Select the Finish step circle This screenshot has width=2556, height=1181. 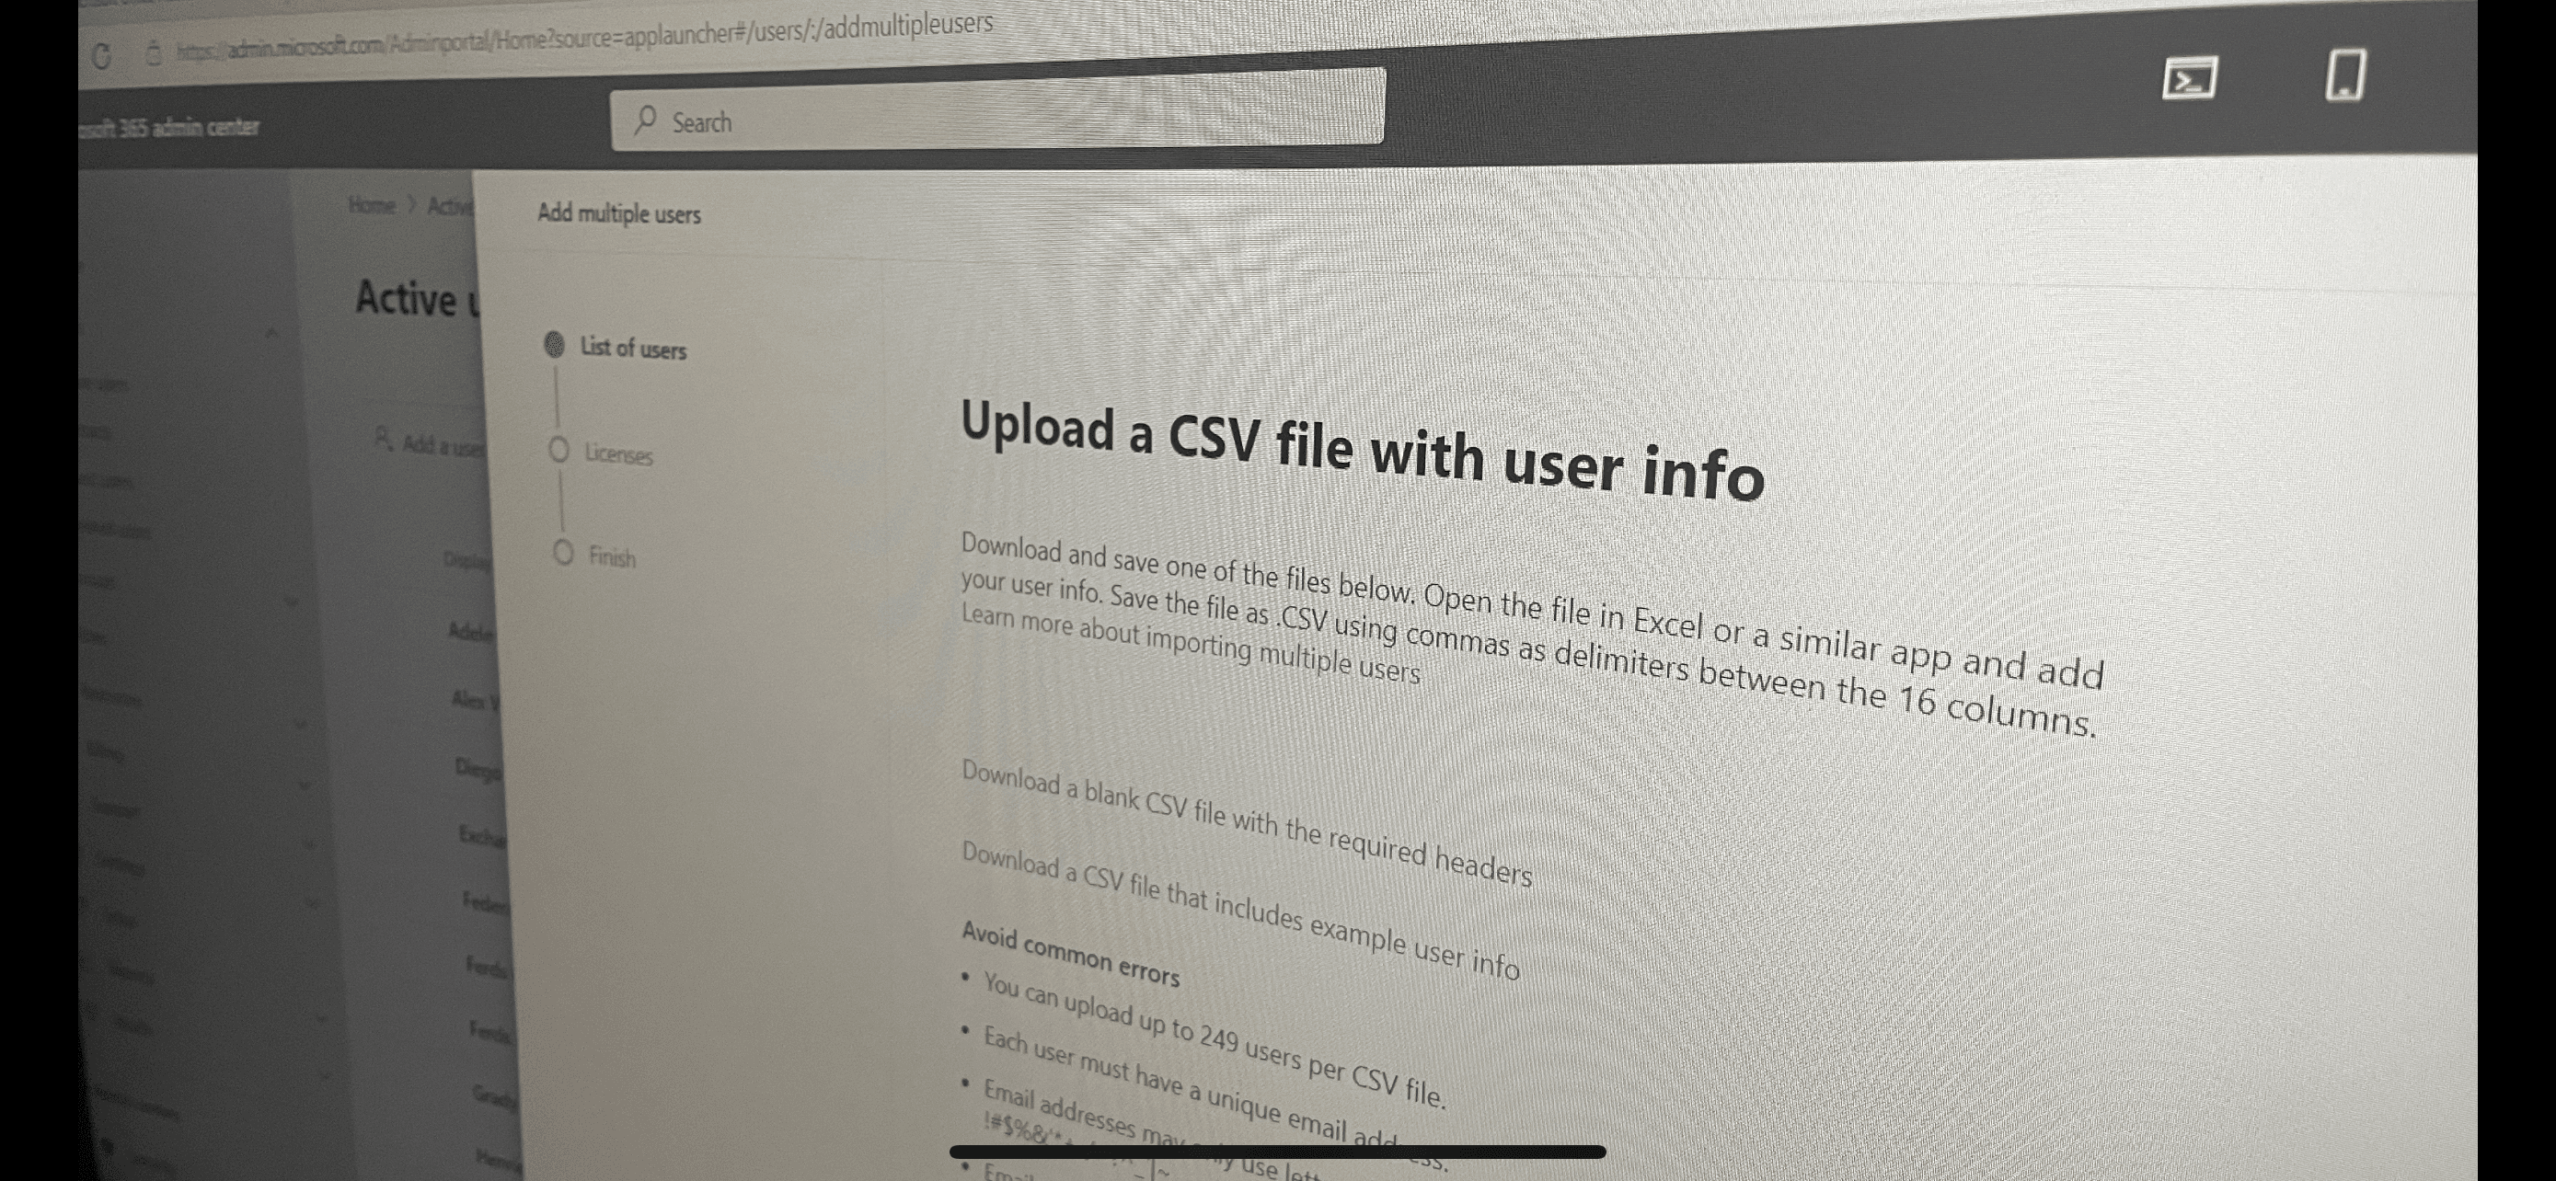point(562,552)
